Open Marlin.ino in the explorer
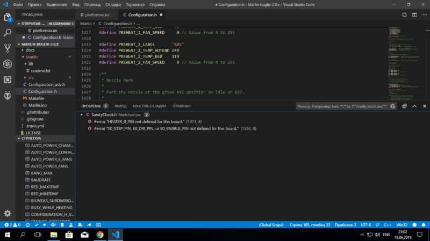The height and width of the screenshot is (241, 430). click(x=37, y=105)
